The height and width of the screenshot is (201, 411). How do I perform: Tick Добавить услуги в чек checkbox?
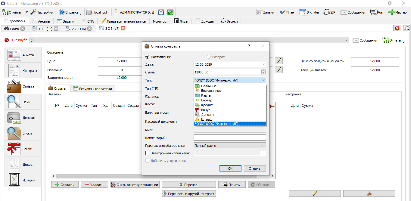click(148, 161)
